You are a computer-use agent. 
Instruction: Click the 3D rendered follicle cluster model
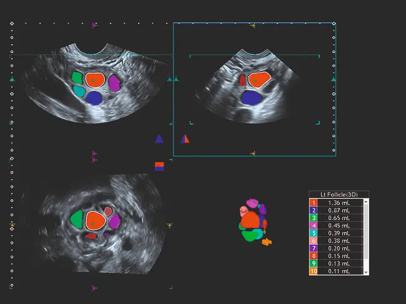pos(253,221)
